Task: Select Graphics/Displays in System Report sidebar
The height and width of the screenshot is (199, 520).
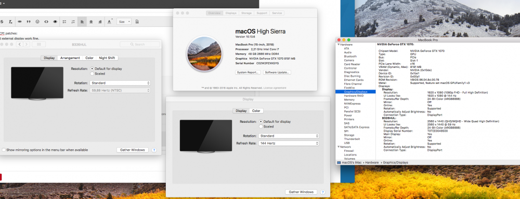Action: click(355, 92)
